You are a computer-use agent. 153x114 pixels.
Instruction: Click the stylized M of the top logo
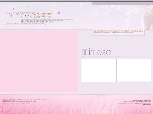click(10, 16)
